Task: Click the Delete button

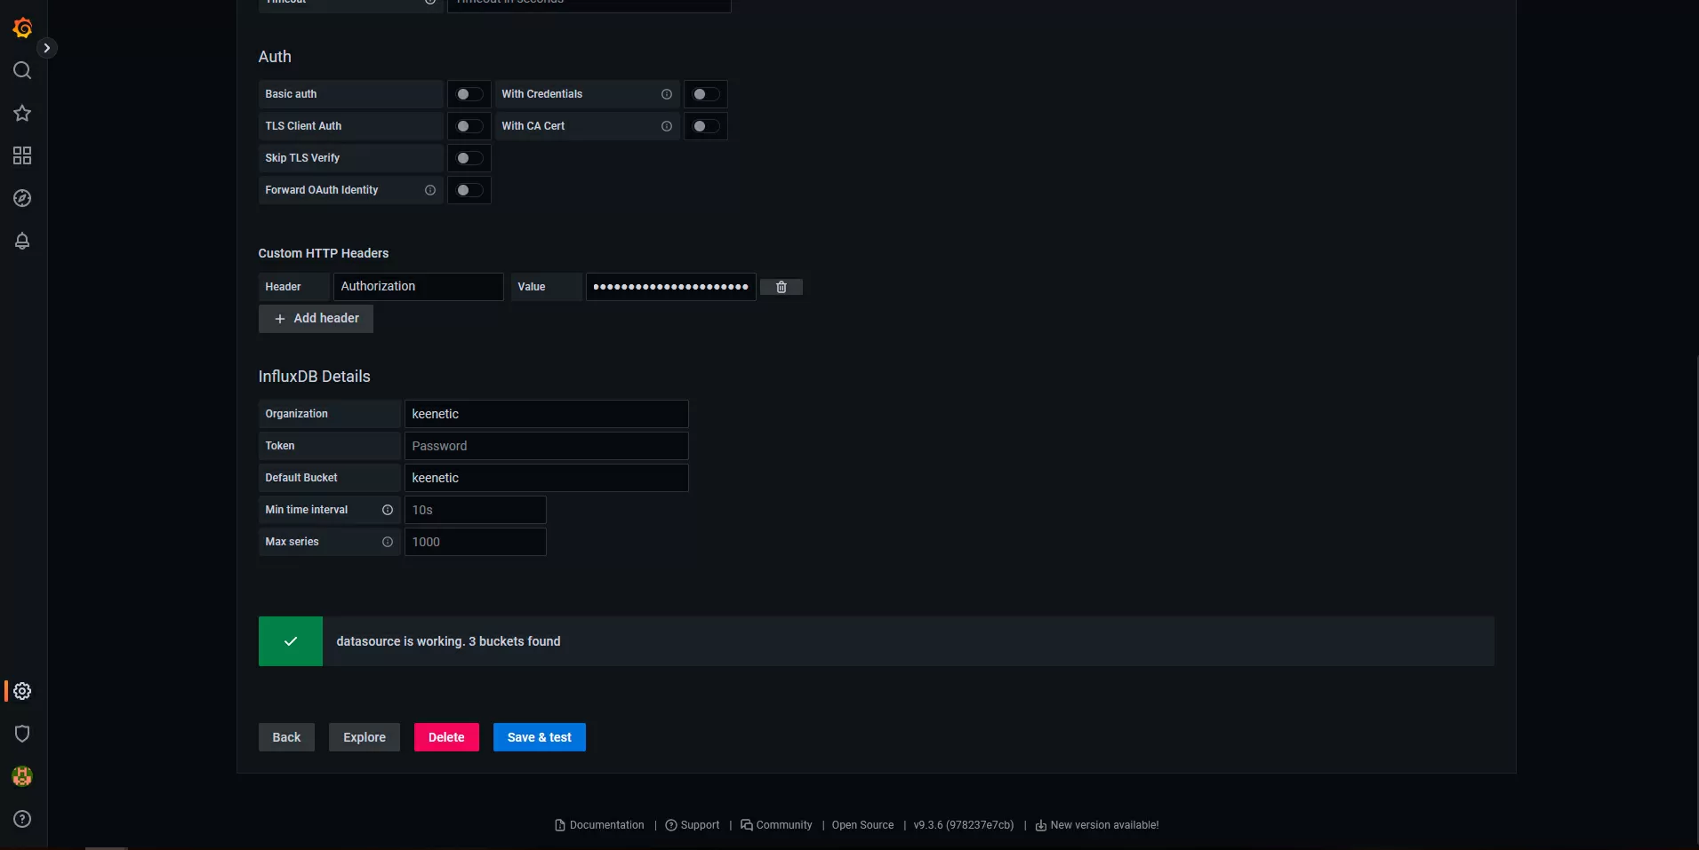Action: pyautogui.click(x=446, y=737)
